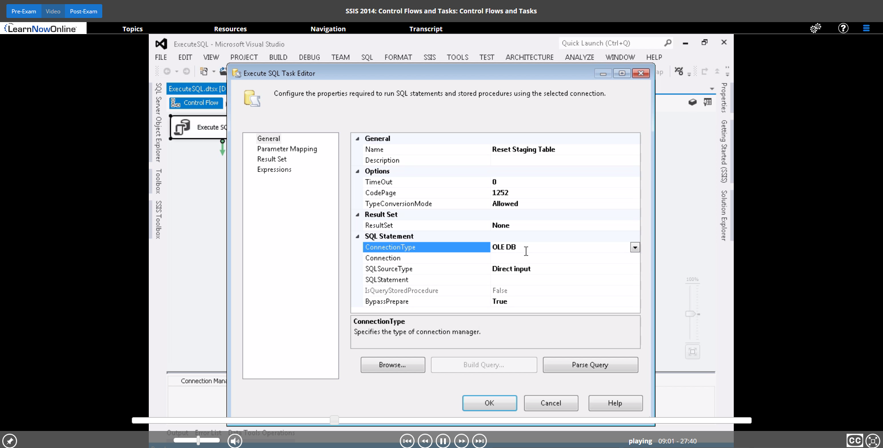The width and height of the screenshot is (883, 448).
Task: Skip to the next video track
Action: 480,441
